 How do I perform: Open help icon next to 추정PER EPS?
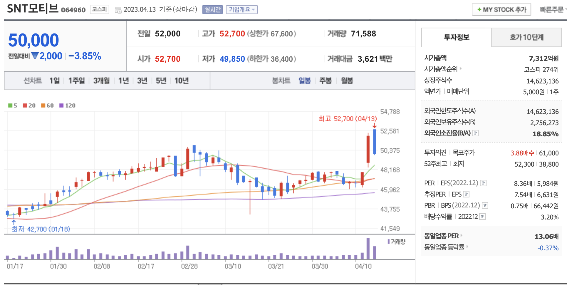(466, 195)
